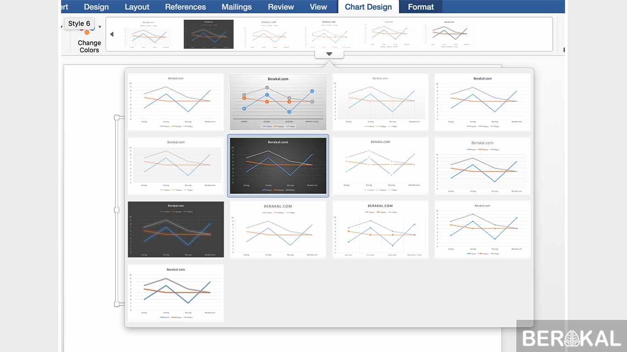The image size is (627, 352).
Task: Pick the thick-line style in the bottom row
Action: click(176, 292)
